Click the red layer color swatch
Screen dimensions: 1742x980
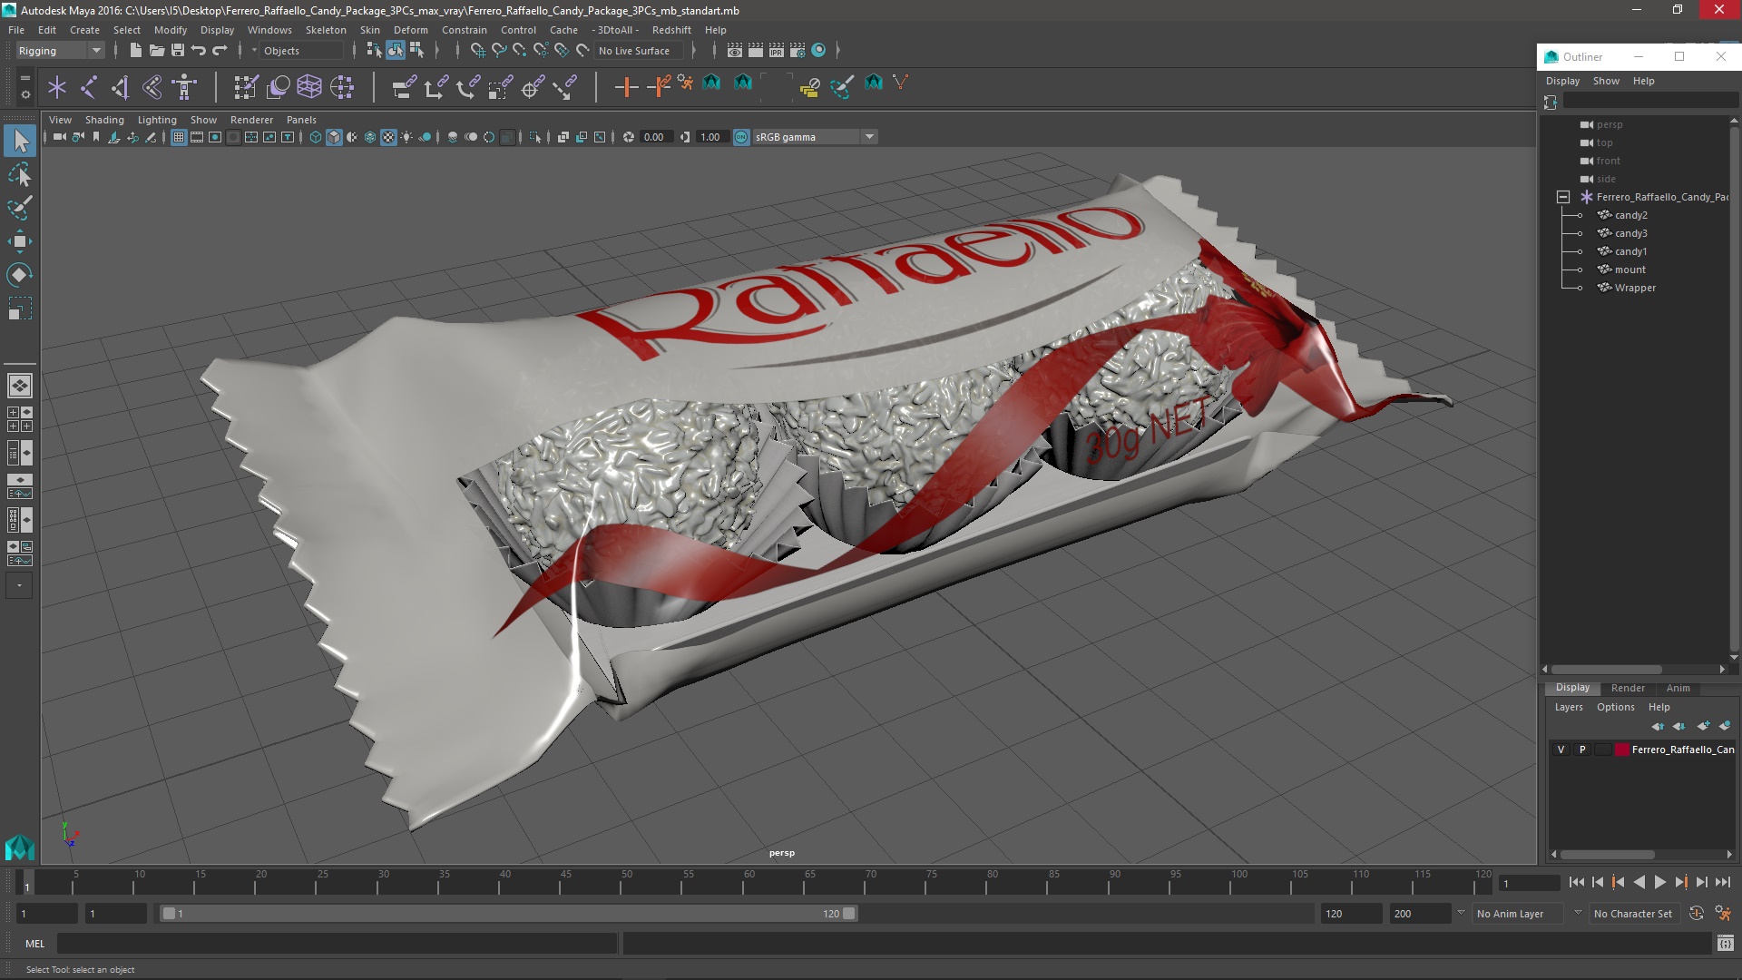pyautogui.click(x=1622, y=750)
